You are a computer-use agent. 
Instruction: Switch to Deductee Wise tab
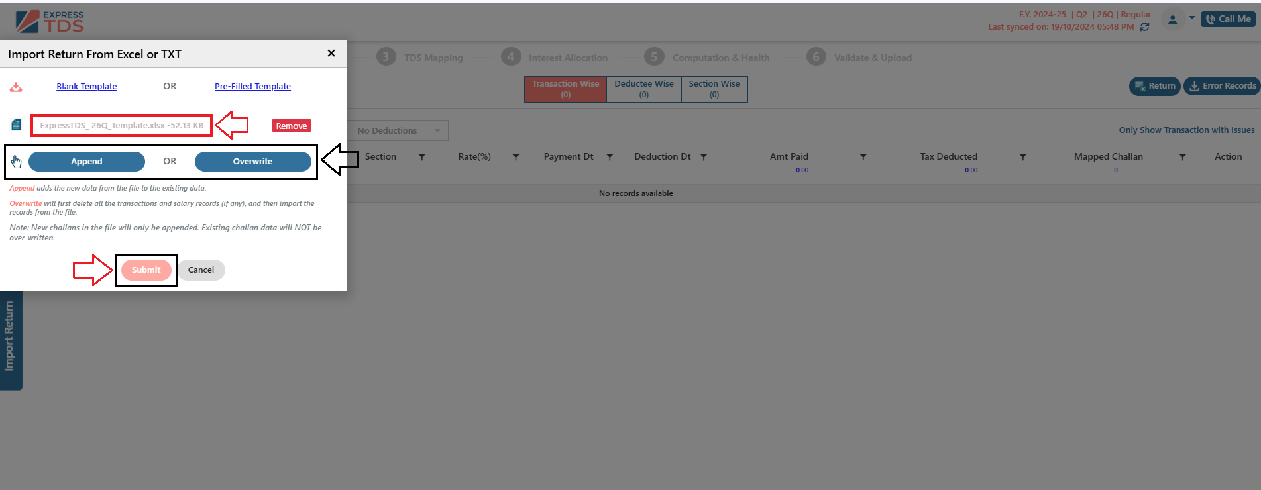click(x=644, y=89)
